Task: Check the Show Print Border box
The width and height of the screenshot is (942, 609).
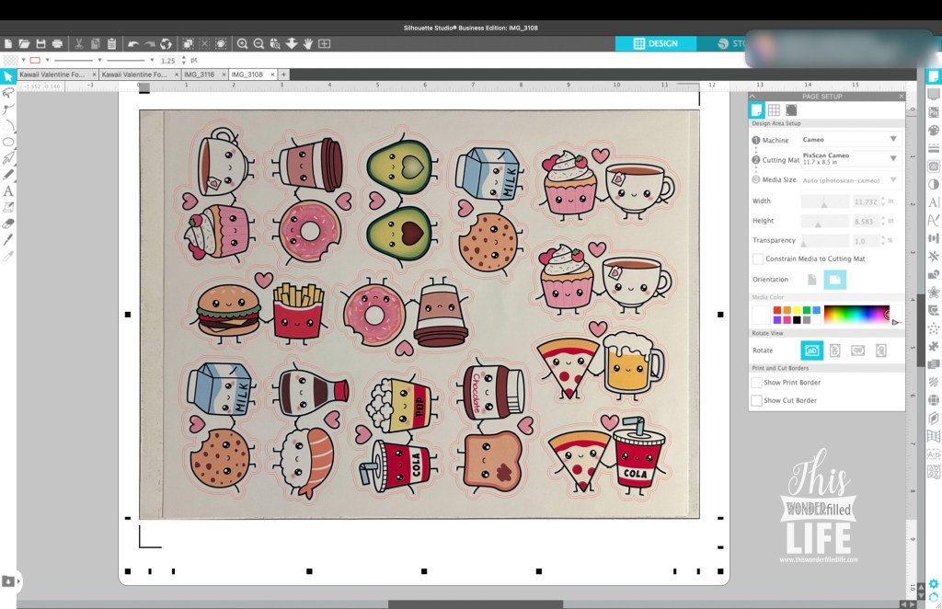Action: pyautogui.click(x=757, y=383)
